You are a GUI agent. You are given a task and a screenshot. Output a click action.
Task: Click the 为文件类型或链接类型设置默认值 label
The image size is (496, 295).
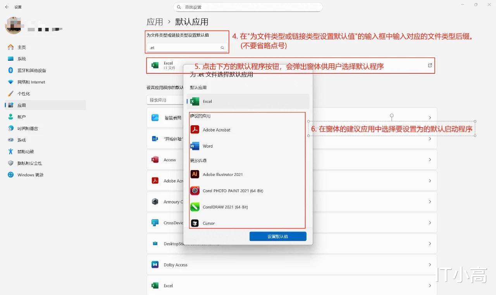(177, 35)
